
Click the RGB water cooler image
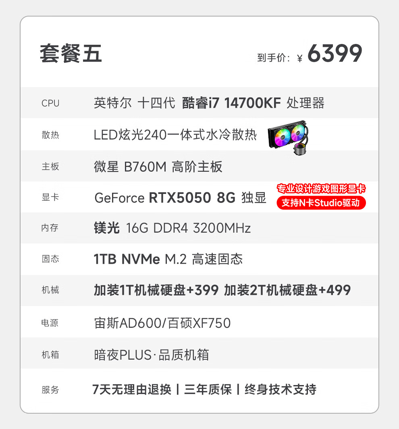pyautogui.click(x=288, y=137)
